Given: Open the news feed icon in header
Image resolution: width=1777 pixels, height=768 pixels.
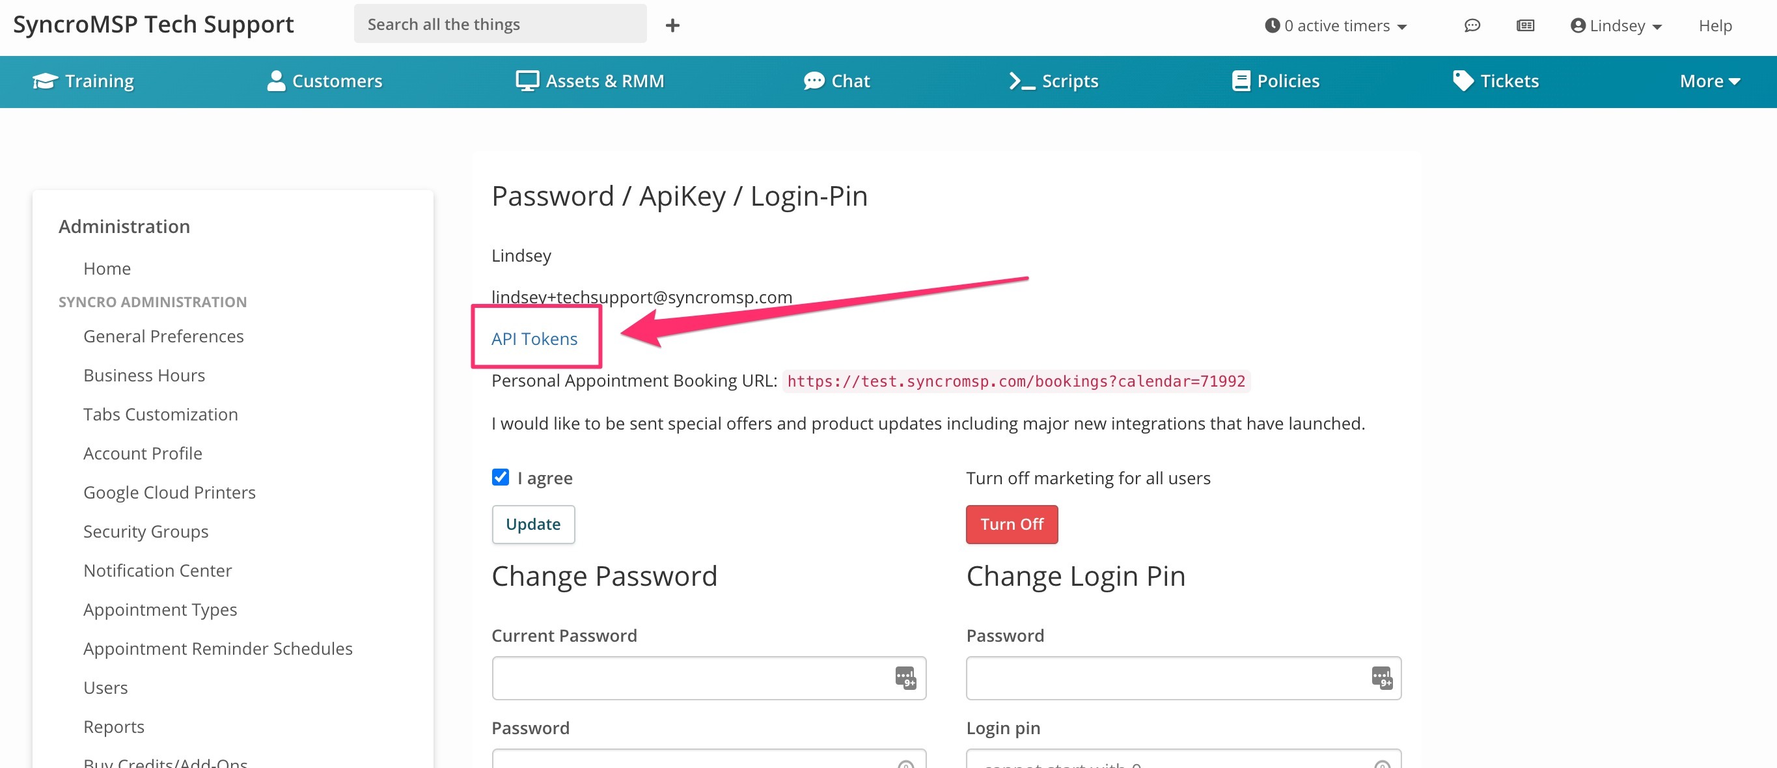Looking at the screenshot, I should [1524, 25].
